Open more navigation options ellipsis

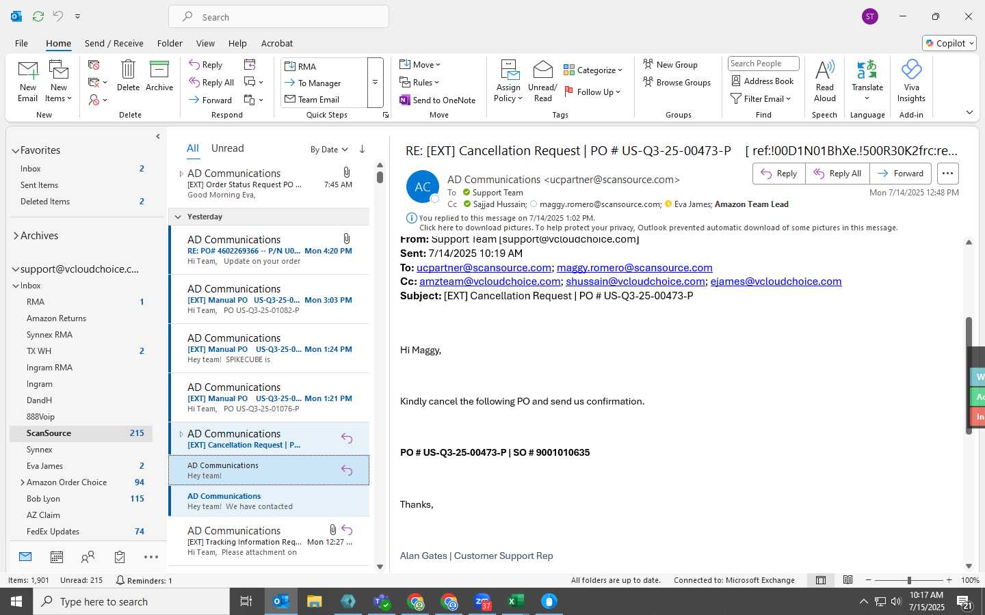(x=151, y=557)
